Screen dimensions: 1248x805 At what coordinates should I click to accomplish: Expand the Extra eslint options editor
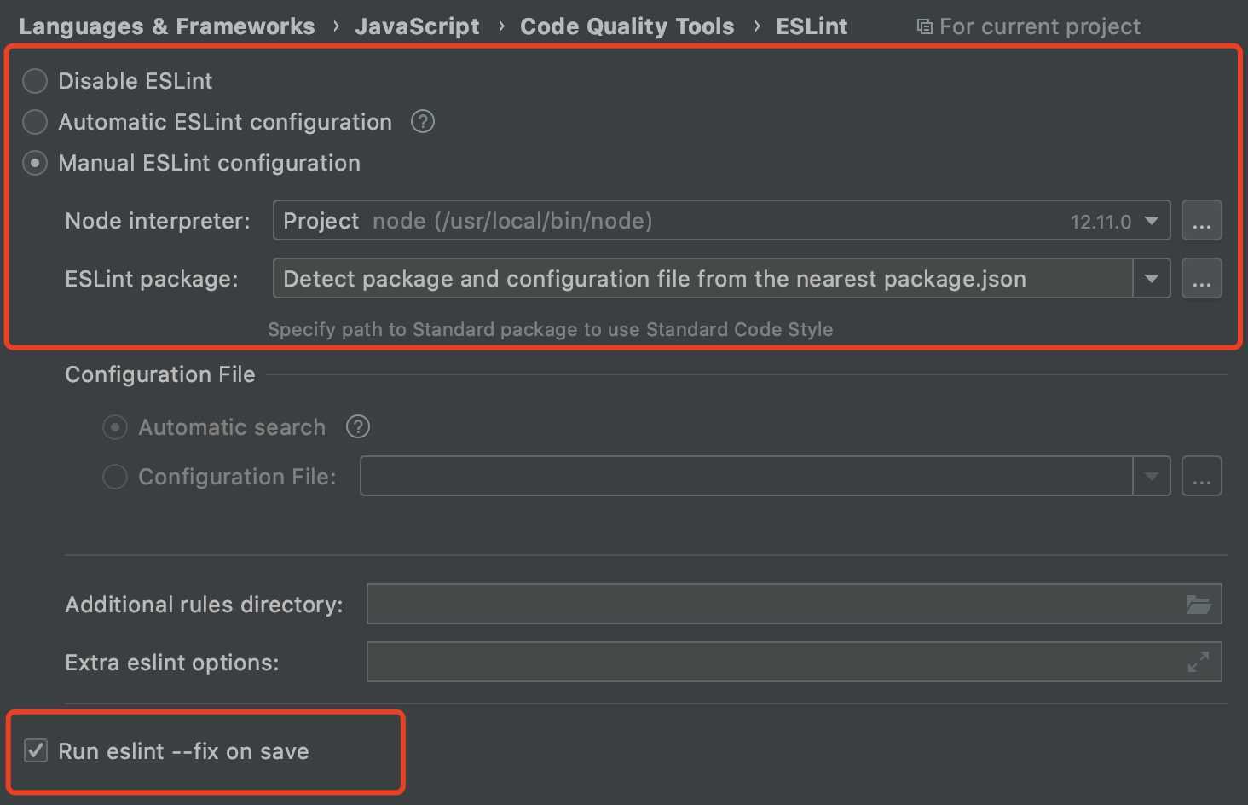click(1199, 662)
